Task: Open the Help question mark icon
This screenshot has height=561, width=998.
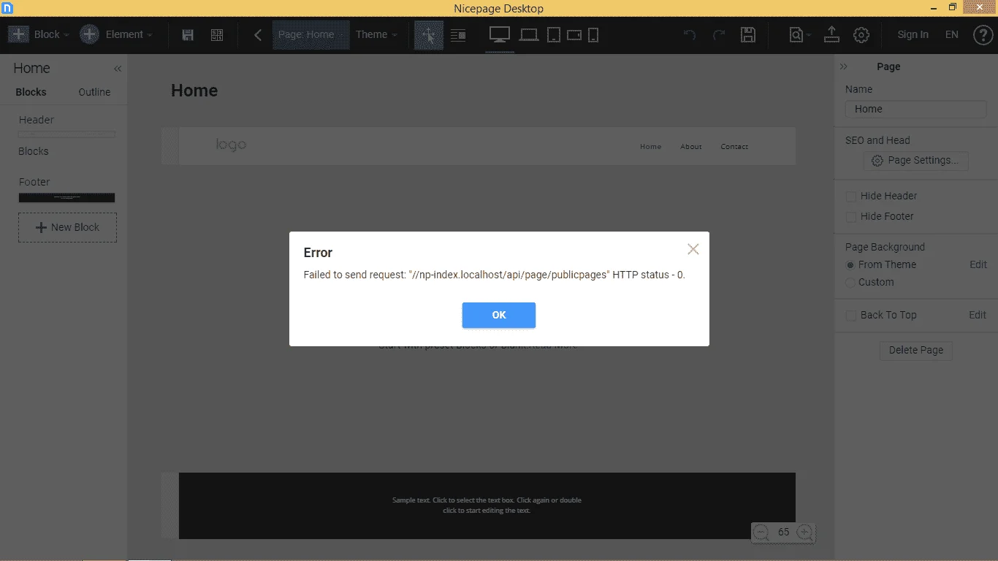Action: [983, 35]
